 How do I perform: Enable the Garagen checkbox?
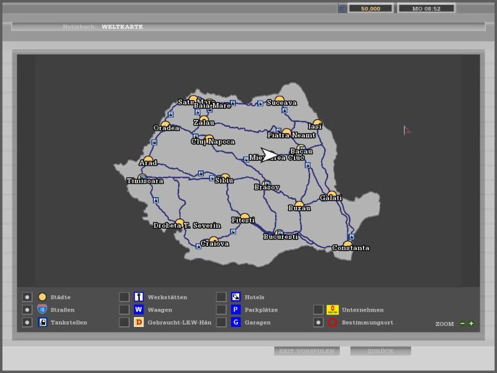pyautogui.click(x=221, y=322)
